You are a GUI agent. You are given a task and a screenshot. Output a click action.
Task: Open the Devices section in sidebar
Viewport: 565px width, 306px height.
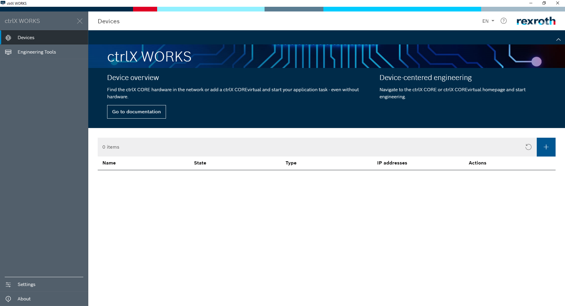coord(44,37)
